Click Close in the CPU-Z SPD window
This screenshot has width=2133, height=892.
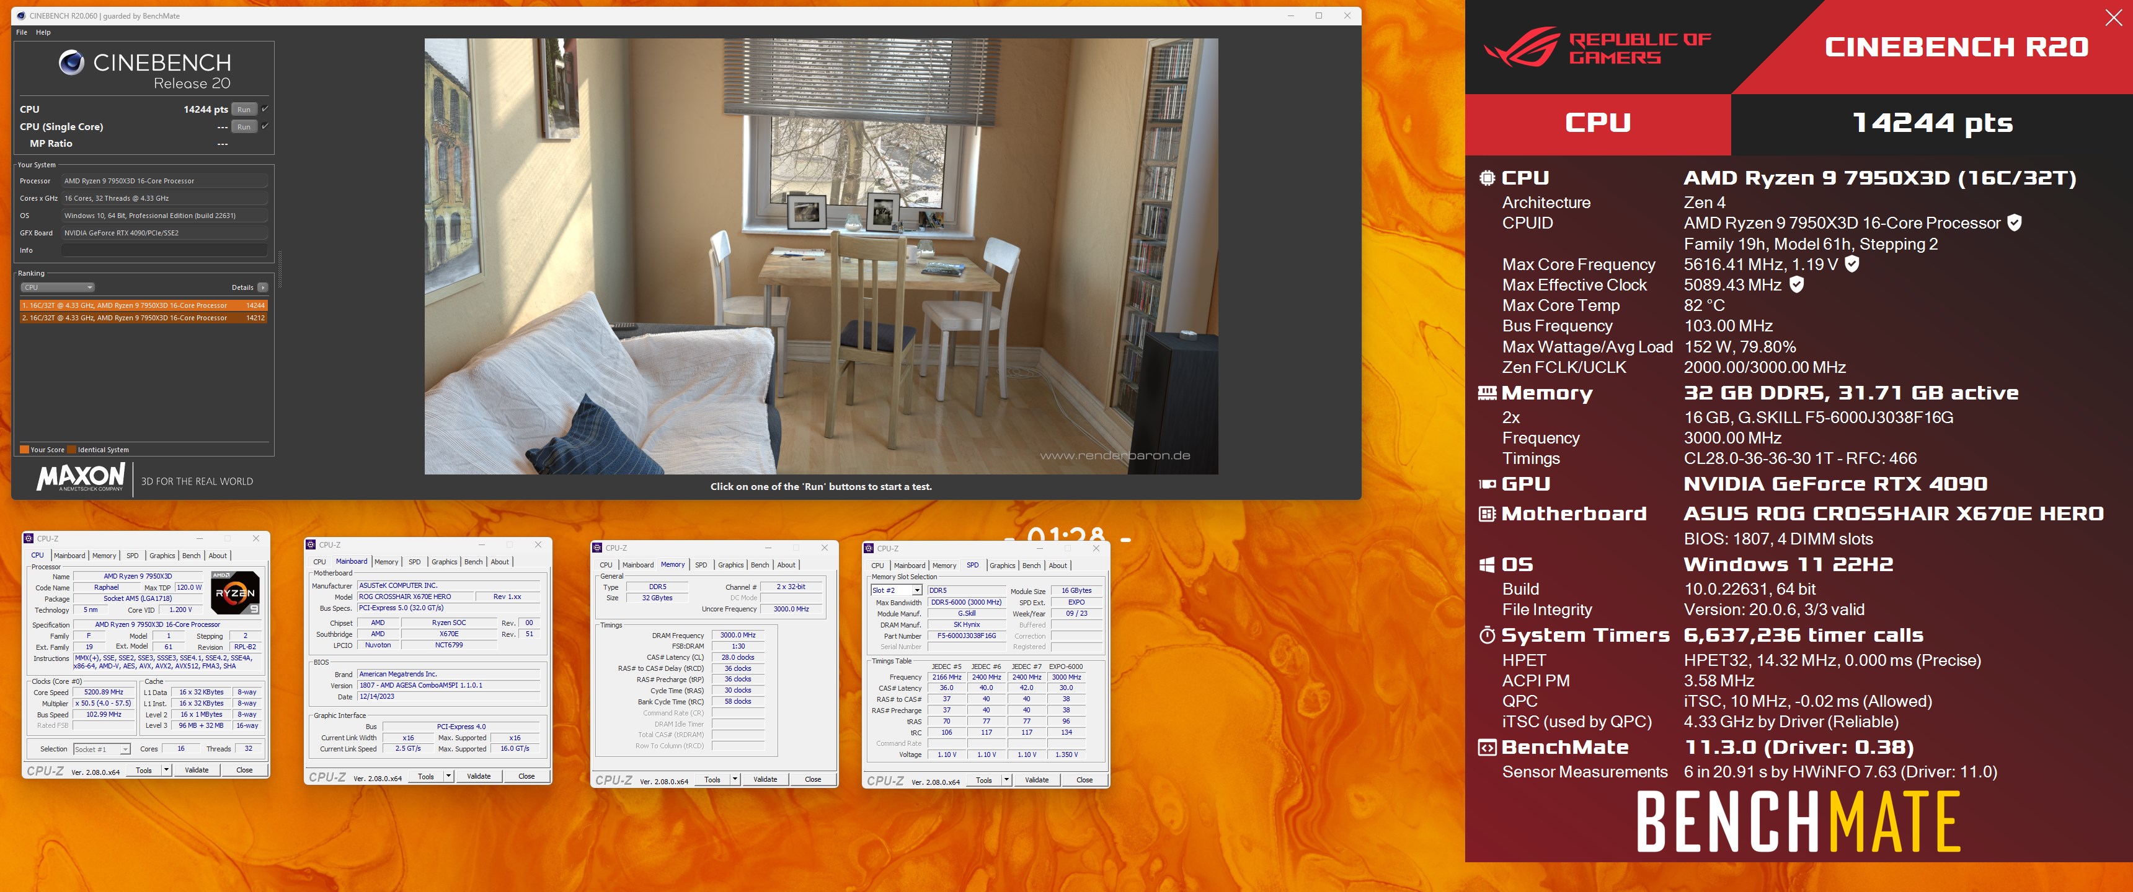tap(1084, 779)
